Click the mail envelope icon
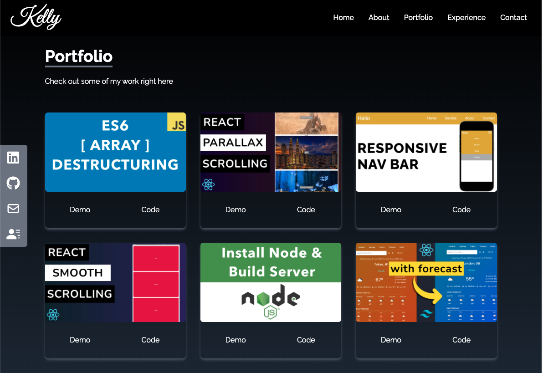The image size is (543, 373). point(13,209)
